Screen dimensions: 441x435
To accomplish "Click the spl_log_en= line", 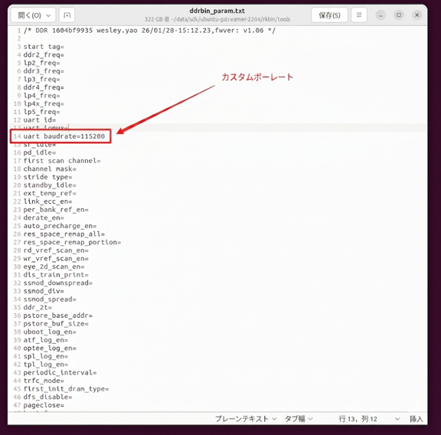I will (x=46, y=356).
